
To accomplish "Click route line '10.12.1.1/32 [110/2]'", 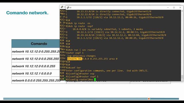I will click(115, 32).
